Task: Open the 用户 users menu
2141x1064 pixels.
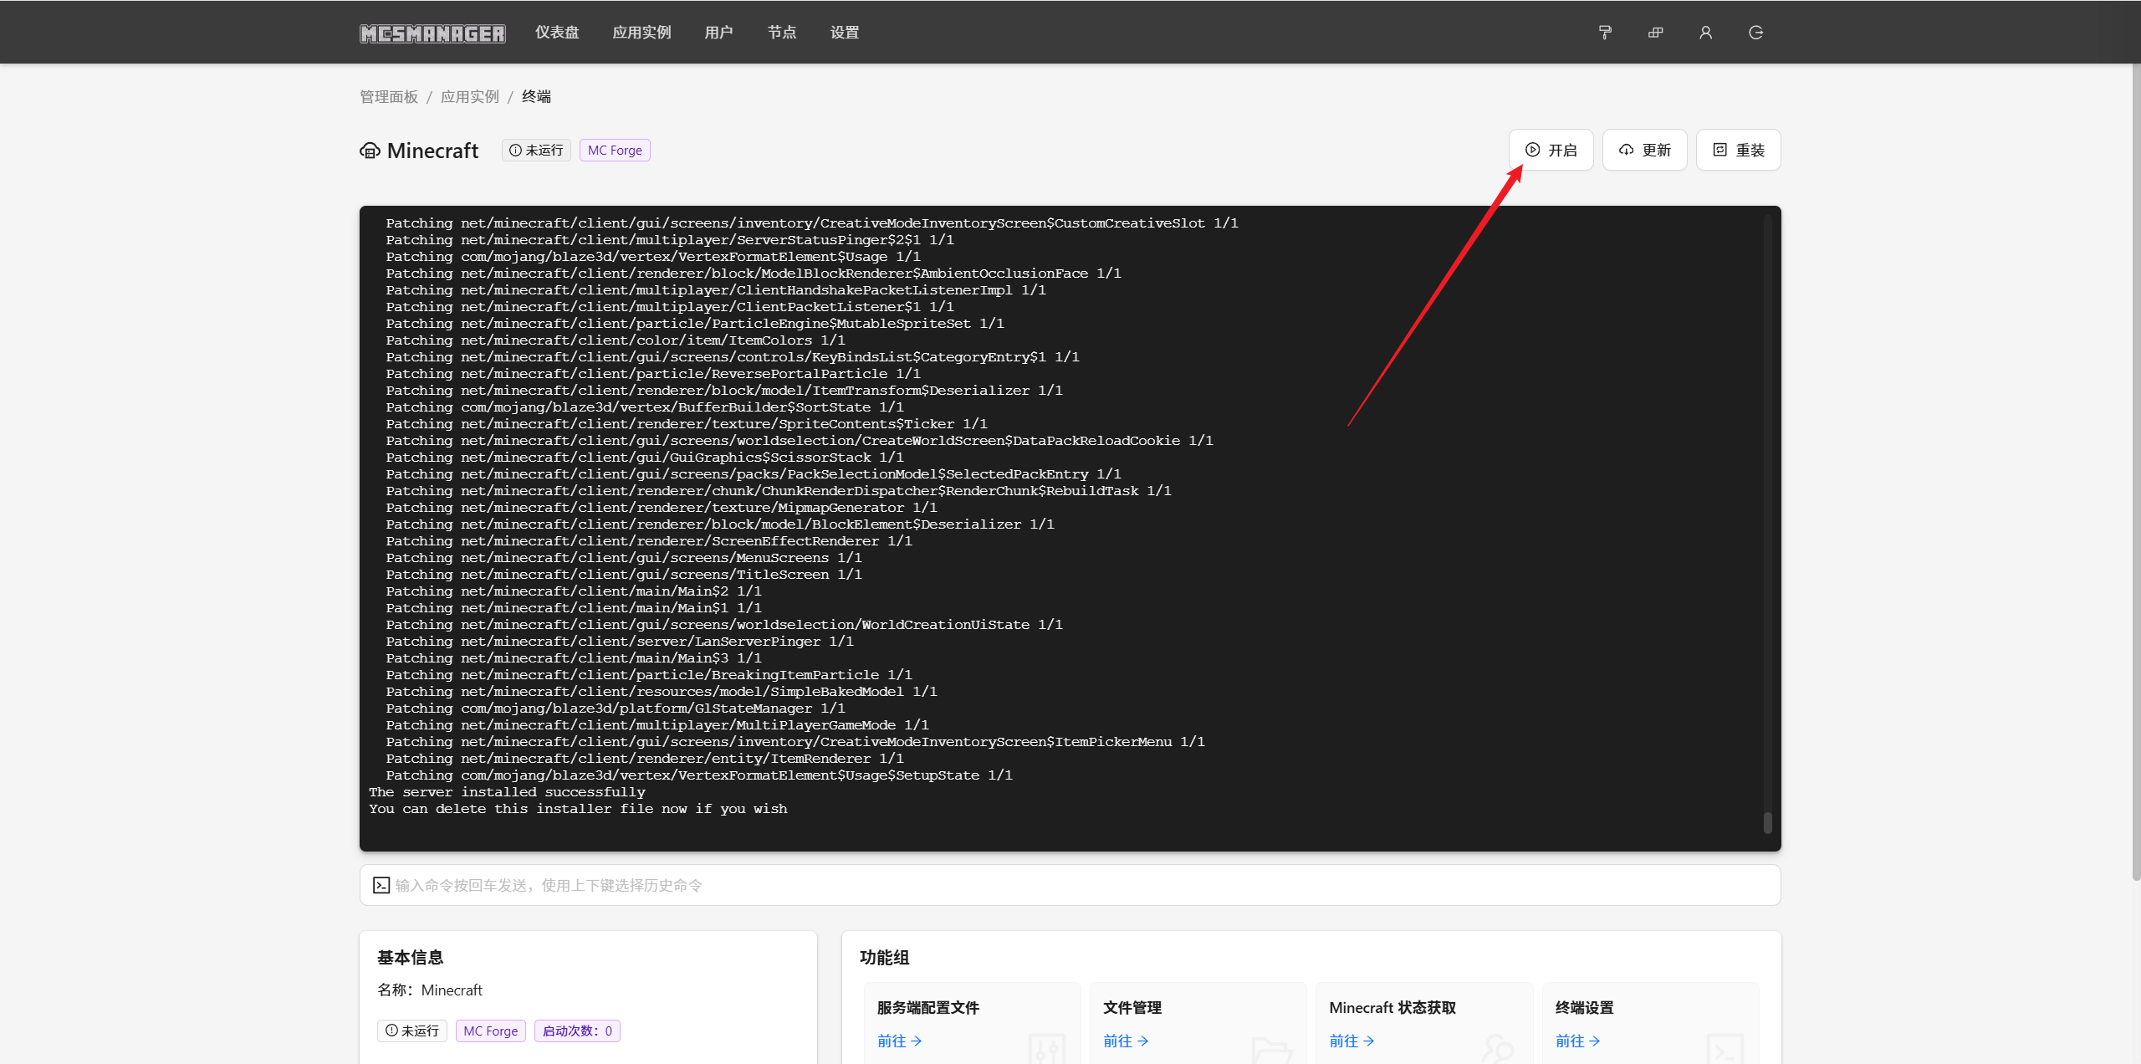Action: click(718, 33)
